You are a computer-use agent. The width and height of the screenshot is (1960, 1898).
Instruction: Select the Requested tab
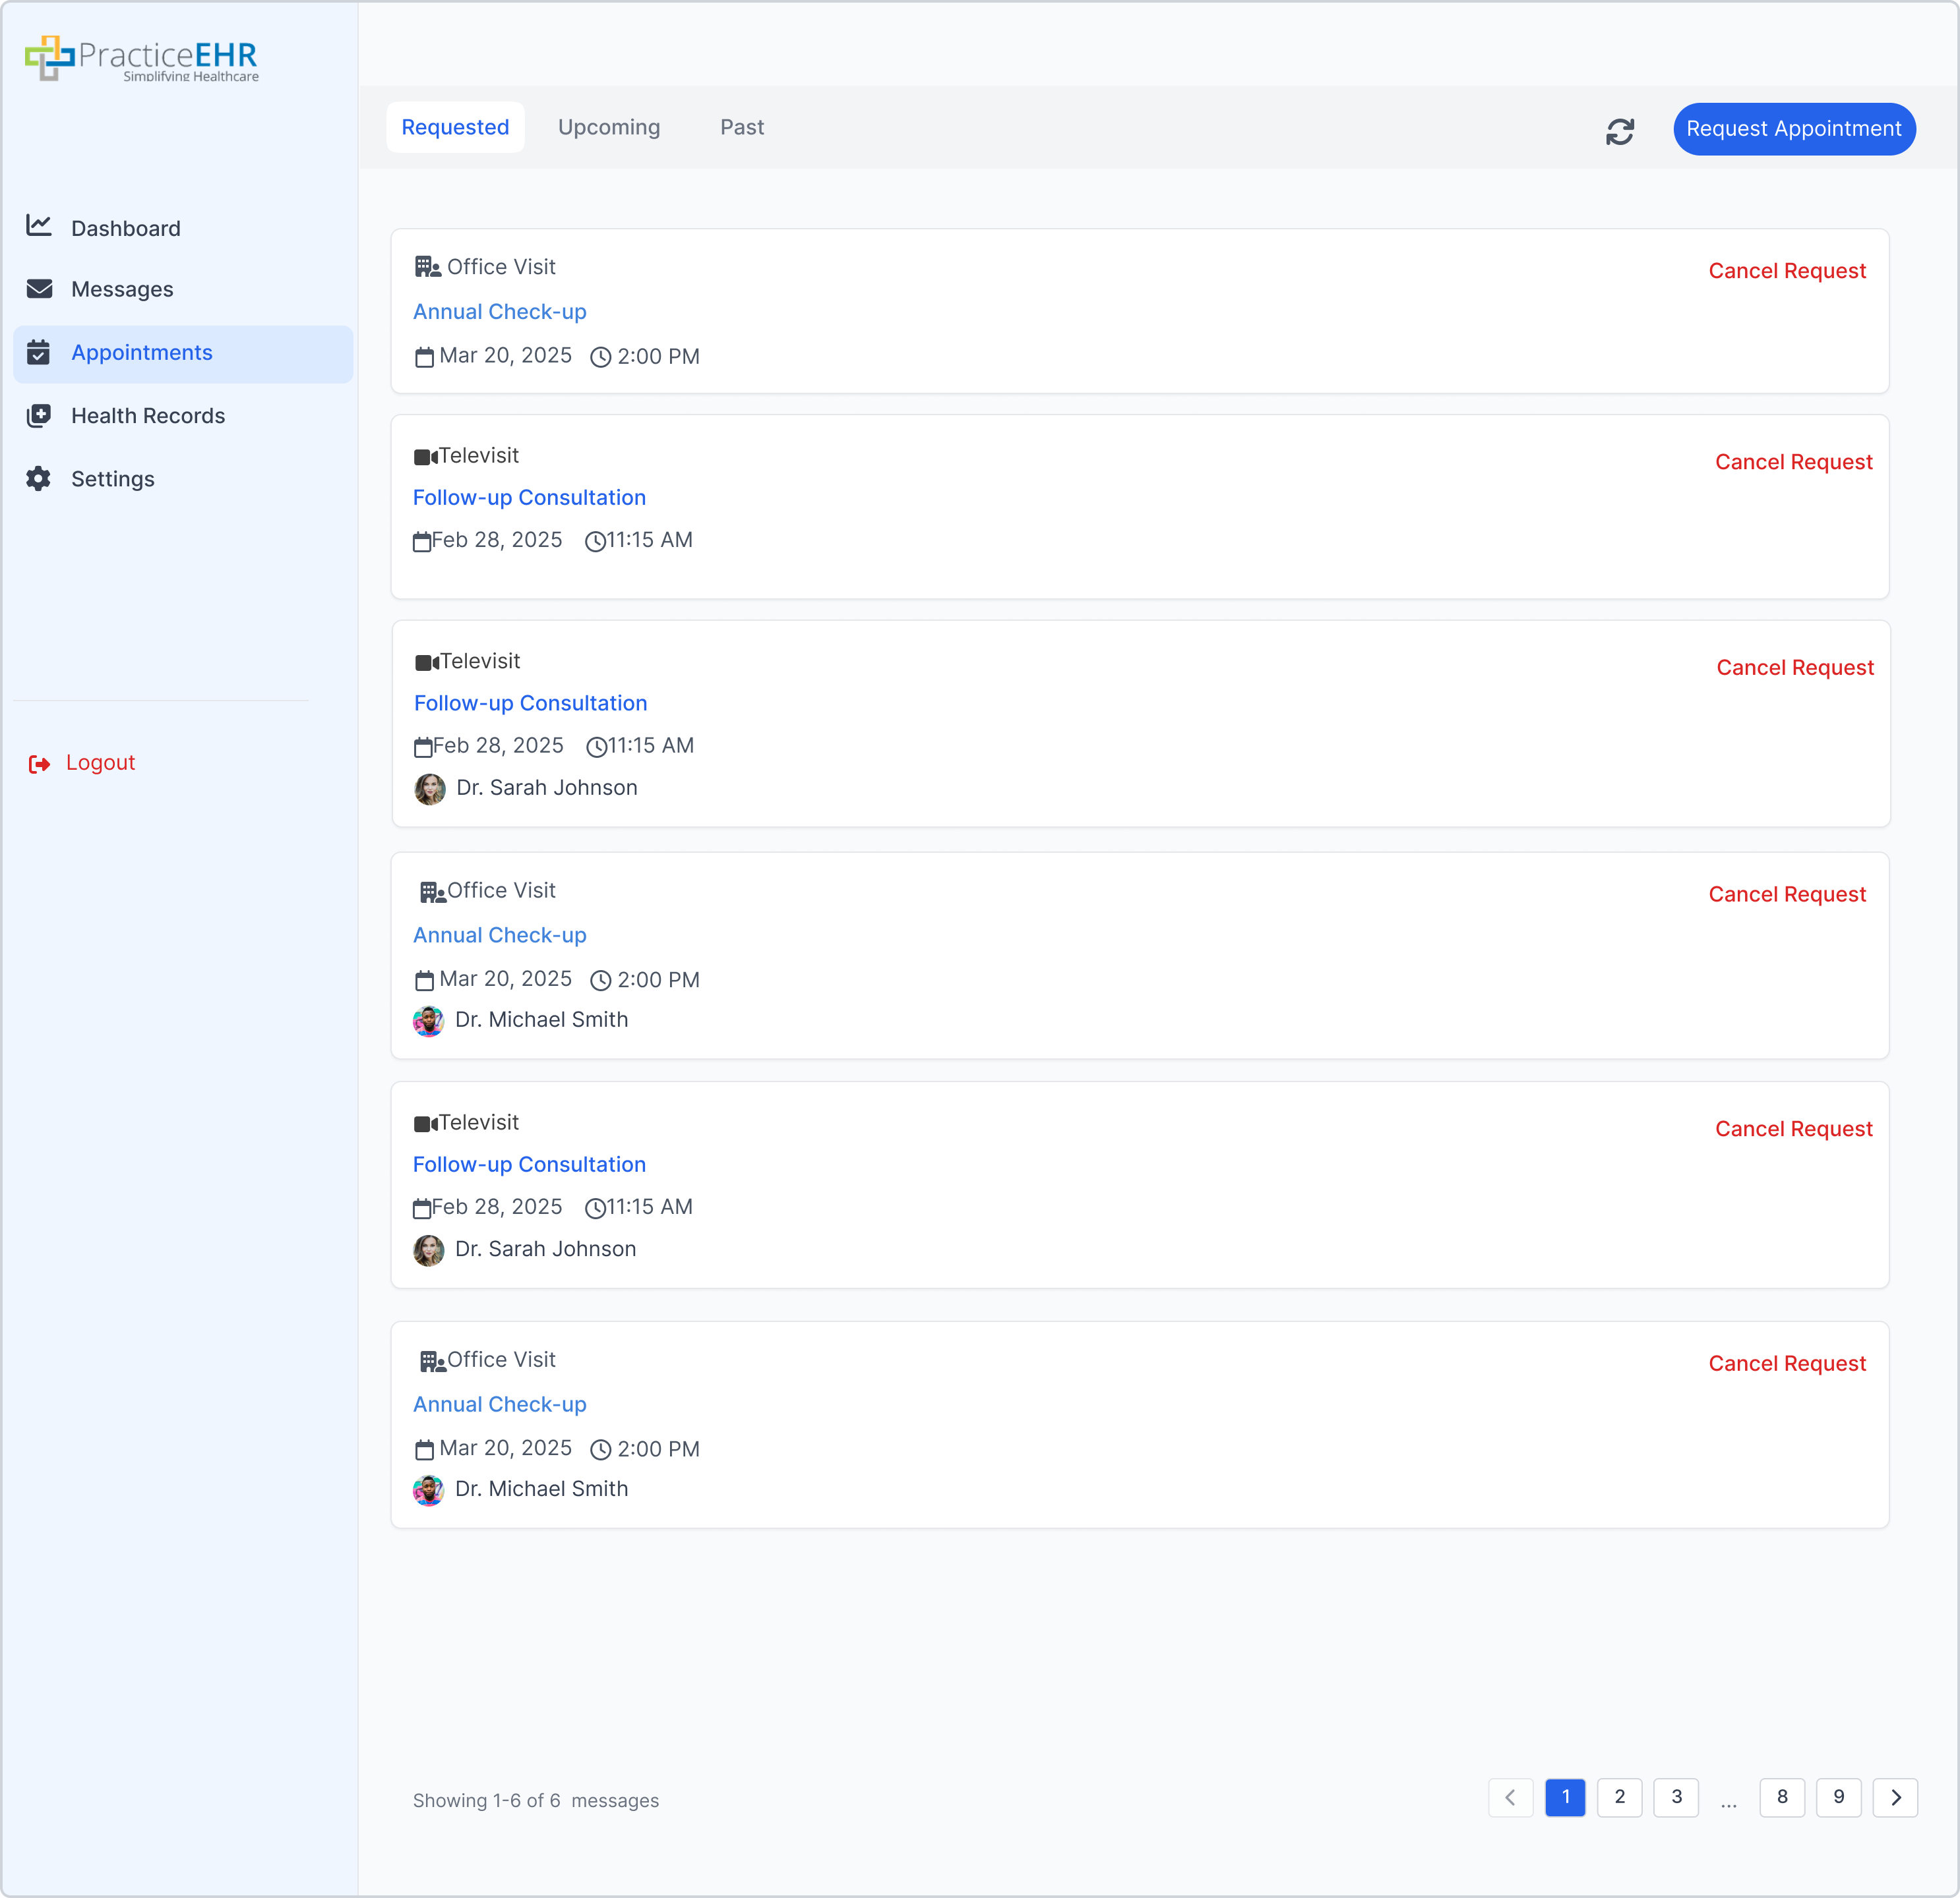[x=455, y=127]
